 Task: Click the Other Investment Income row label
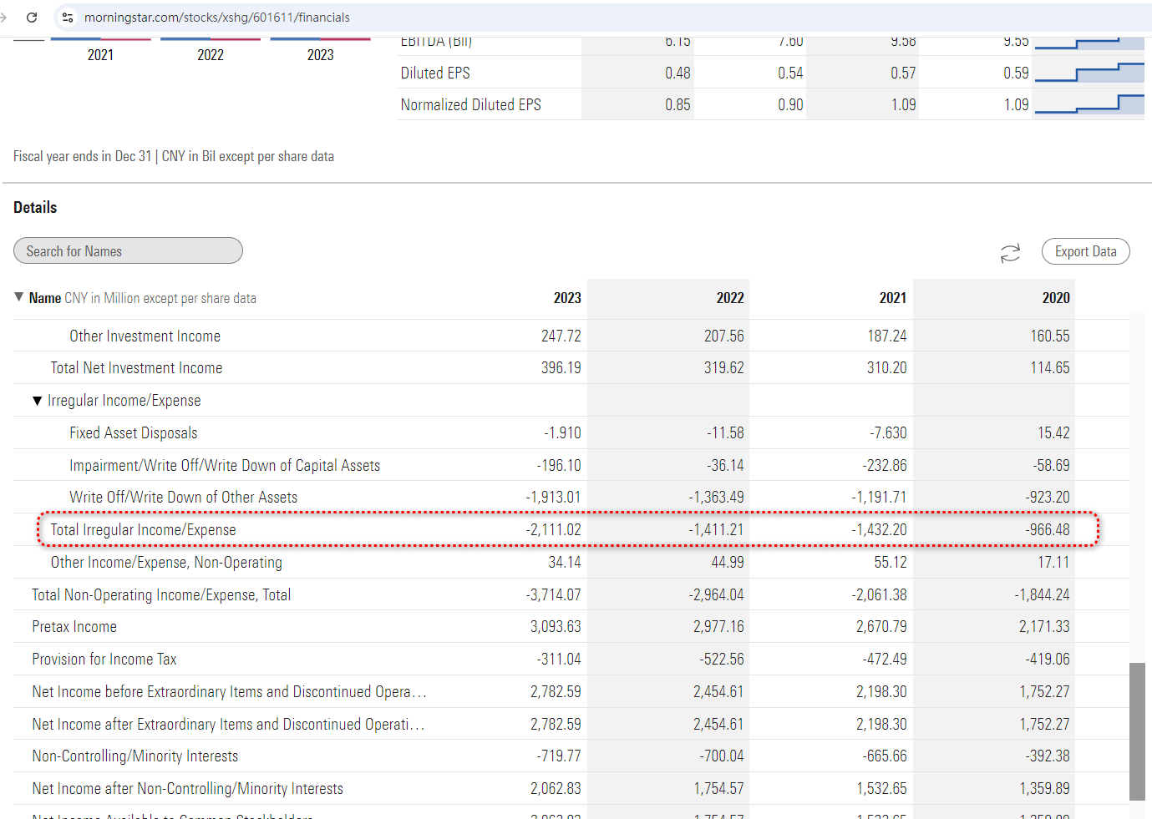[145, 336]
